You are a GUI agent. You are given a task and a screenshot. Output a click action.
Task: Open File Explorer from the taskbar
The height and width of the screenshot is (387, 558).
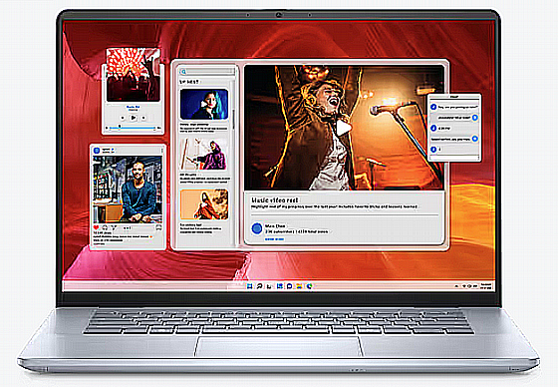point(299,286)
